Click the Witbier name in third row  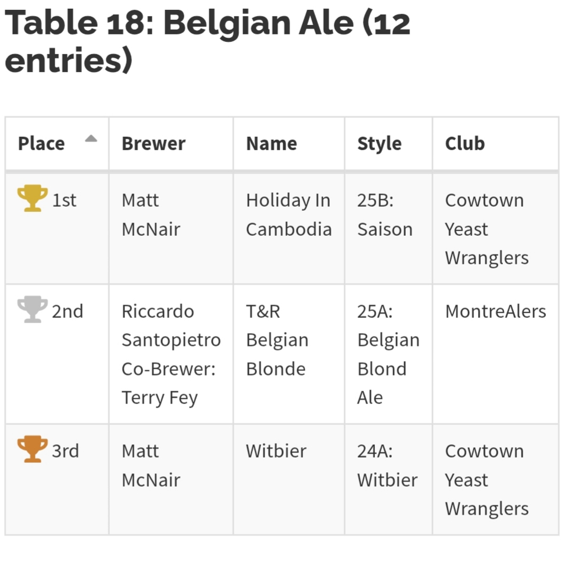point(276,451)
